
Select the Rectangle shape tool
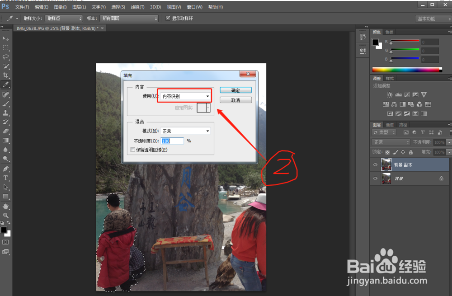[x=5, y=196]
